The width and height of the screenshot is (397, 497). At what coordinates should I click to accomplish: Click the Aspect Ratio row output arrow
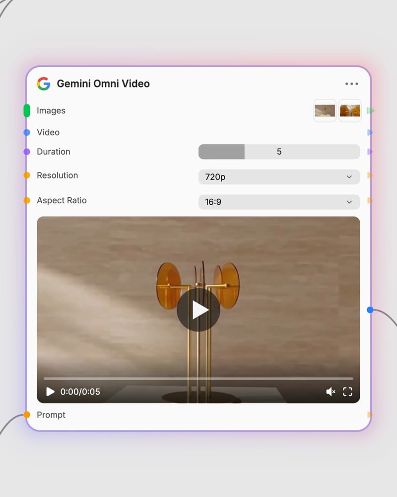click(x=370, y=200)
